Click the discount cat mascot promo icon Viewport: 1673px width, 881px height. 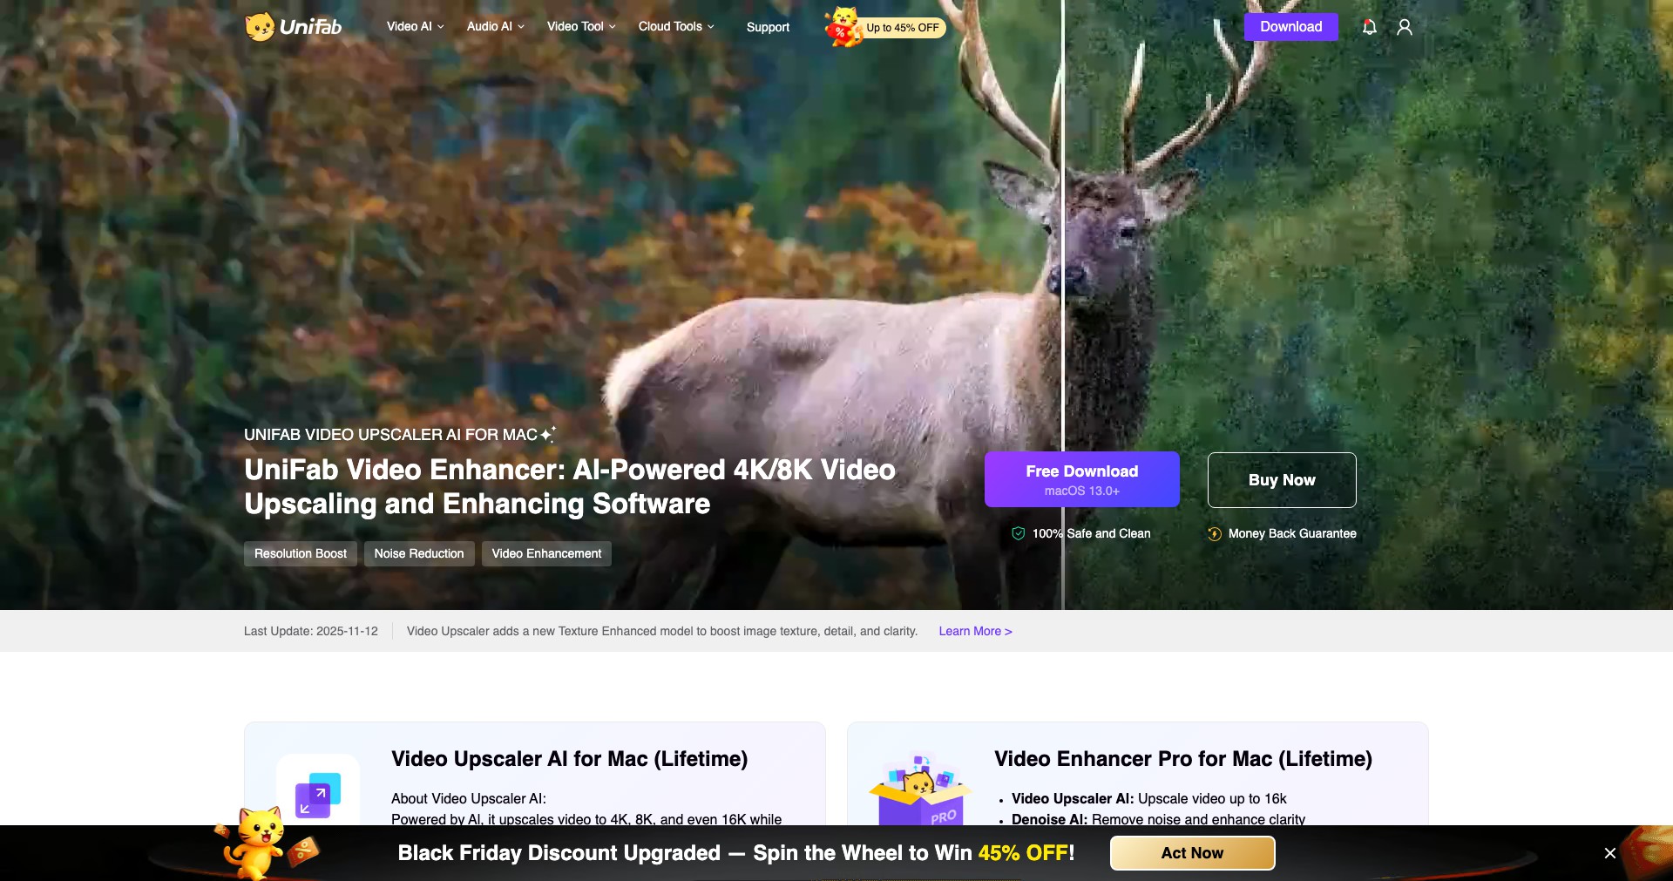point(843,27)
